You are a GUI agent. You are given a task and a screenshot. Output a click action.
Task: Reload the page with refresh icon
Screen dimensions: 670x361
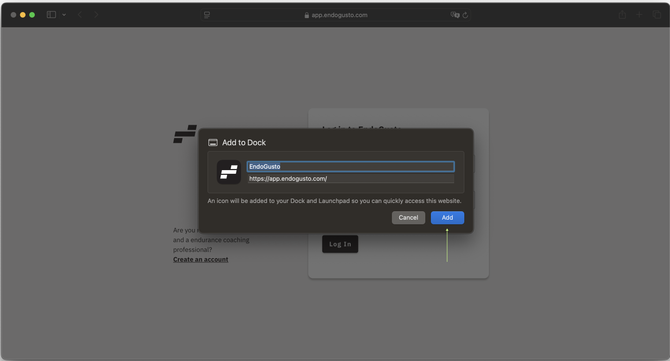(465, 15)
